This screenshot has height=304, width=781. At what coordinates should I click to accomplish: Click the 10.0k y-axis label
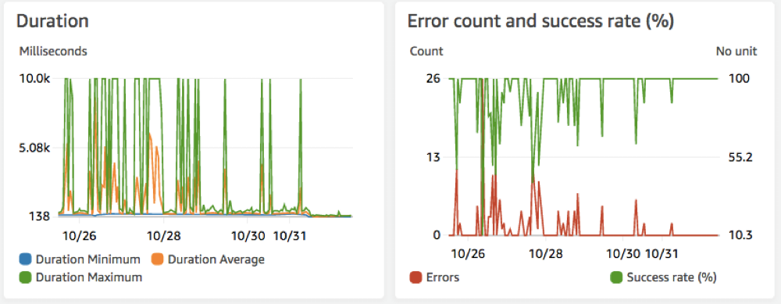[x=35, y=79]
